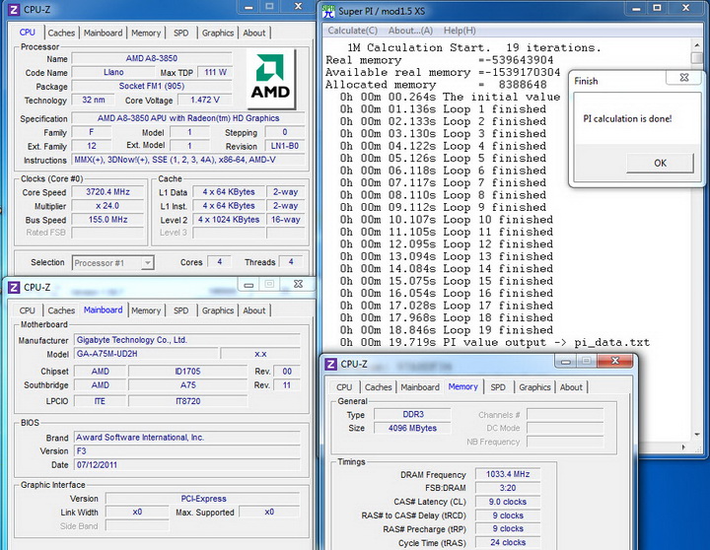Image resolution: width=710 pixels, height=550 pixels.
Task: Click the Core Speed 3720.4 MHz value
Action: pyautogui.click(x=107, y=192)
